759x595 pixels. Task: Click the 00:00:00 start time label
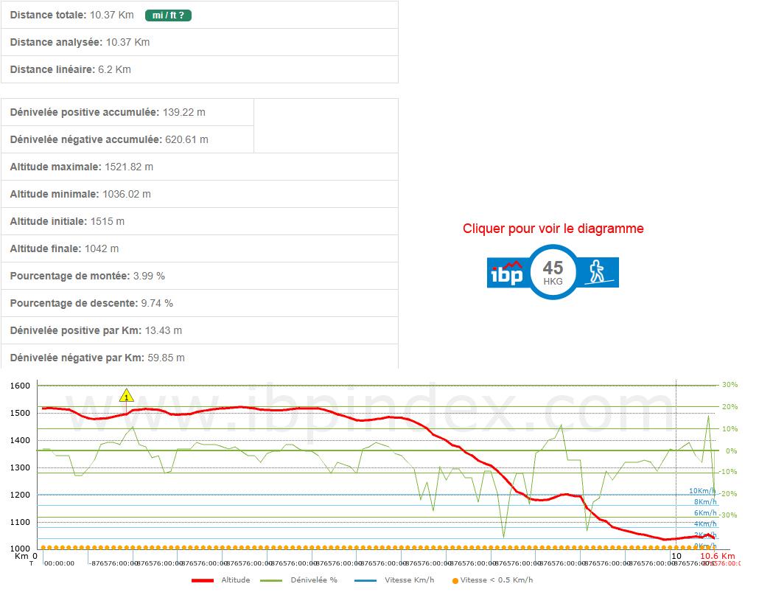pyautogui.click(x=59, y=563)
